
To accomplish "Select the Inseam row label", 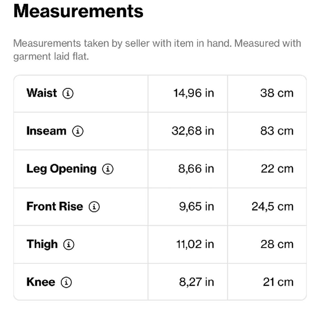I will (x=47, y=131).
